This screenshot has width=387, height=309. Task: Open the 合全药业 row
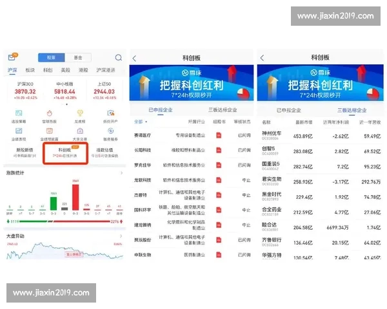(x=321, y=212)
